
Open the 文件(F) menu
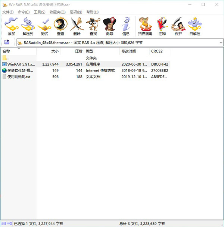(x=8, y=12)
